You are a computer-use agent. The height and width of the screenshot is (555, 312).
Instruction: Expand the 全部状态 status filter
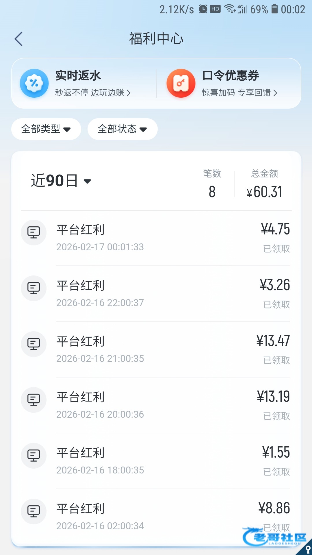click(122, 129)
